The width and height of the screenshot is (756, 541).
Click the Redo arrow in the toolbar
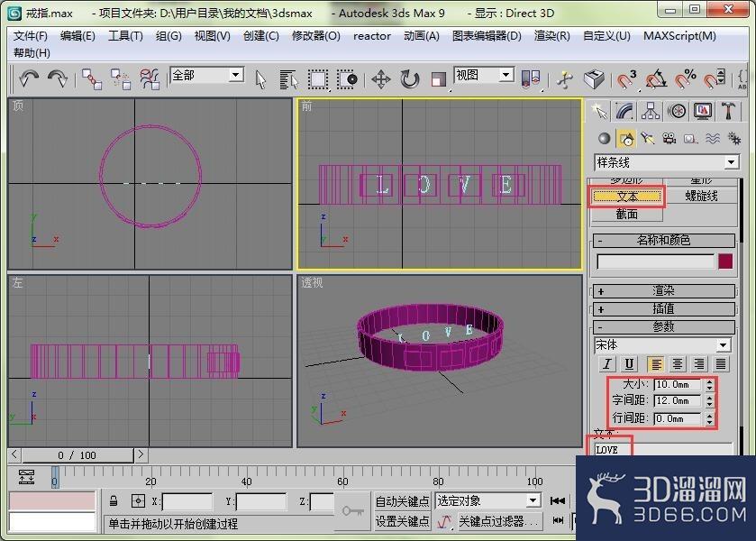pyautogui.click(x=58, y=78)
